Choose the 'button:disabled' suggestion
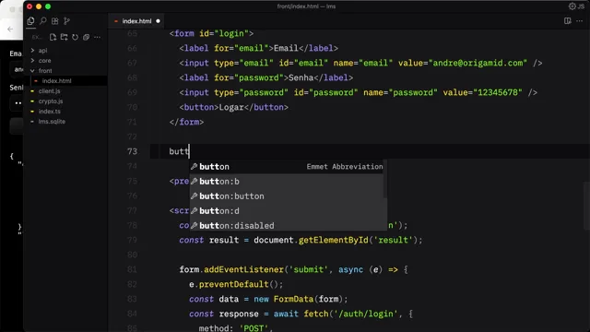This screenshot has height=332, width=590. 287,225
